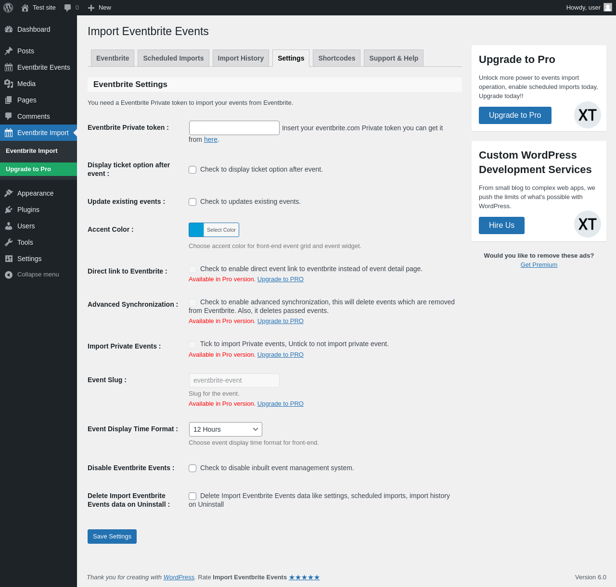Click the Plugins plug icon
616x587 pixels.
pos(9,210)
